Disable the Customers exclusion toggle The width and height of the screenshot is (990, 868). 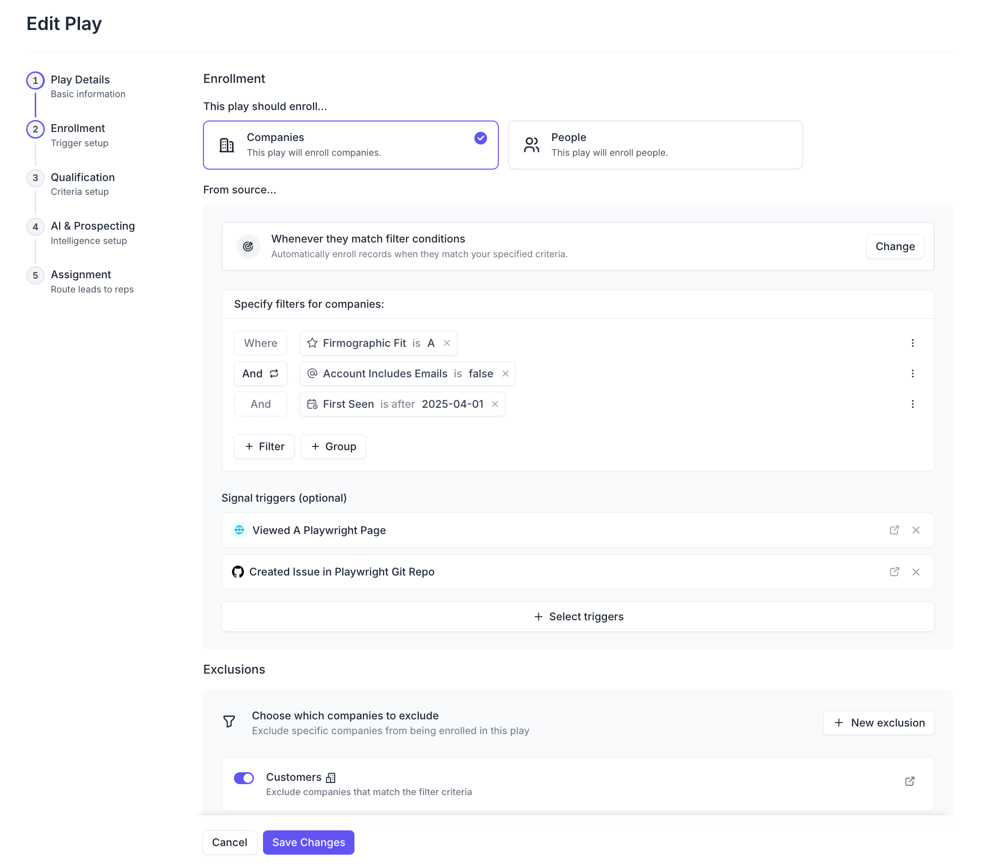[243, 778]
